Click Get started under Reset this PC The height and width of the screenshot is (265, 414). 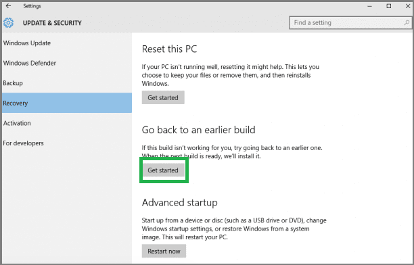(163, 97)
